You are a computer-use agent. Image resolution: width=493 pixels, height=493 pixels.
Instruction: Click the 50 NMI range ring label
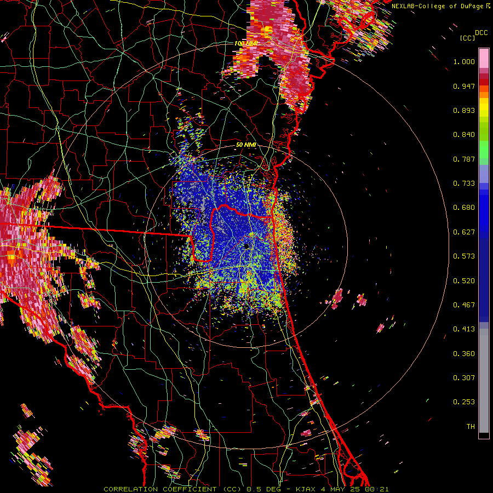tap(246, 145)
